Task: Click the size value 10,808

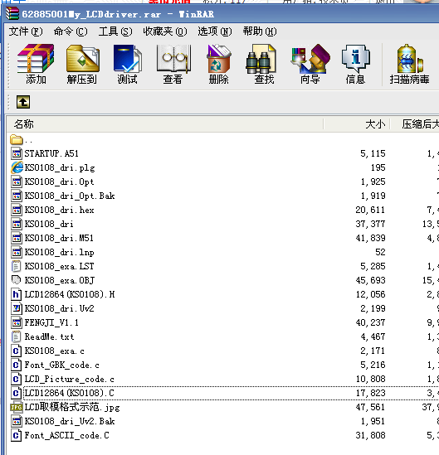Action: [370, 379]
